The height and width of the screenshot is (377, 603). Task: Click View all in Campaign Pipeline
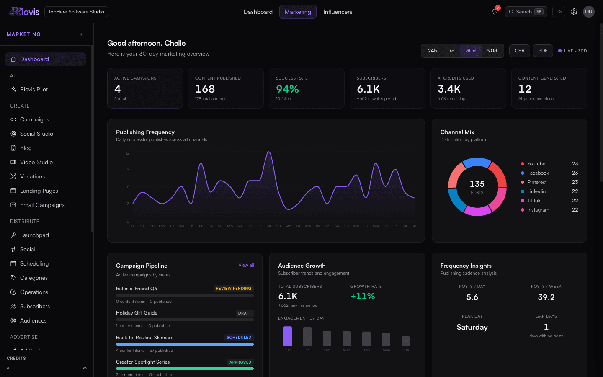(x=246, y=265)
